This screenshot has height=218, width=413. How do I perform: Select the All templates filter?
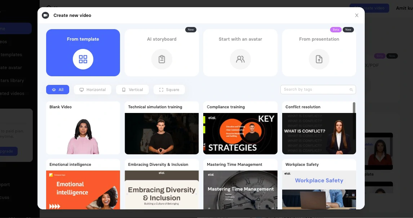tap(58, 90)
